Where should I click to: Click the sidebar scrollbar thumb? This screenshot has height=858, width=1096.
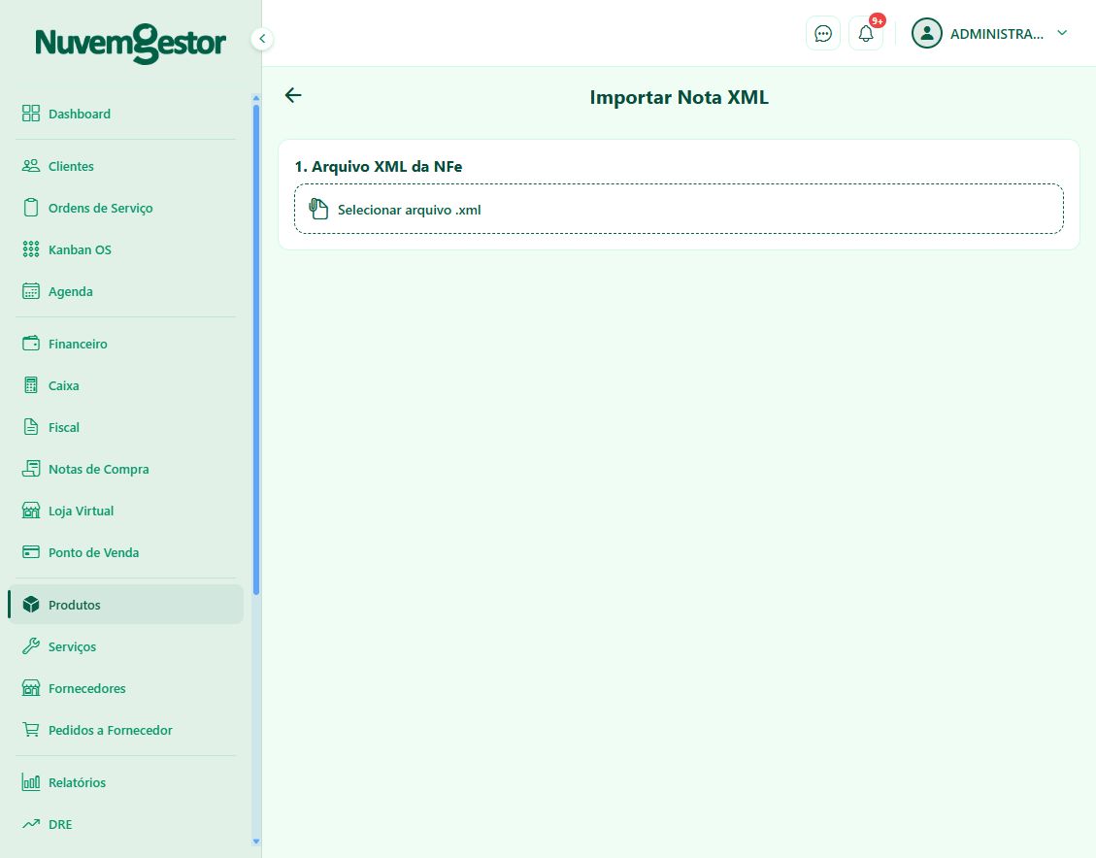[256, 349]
